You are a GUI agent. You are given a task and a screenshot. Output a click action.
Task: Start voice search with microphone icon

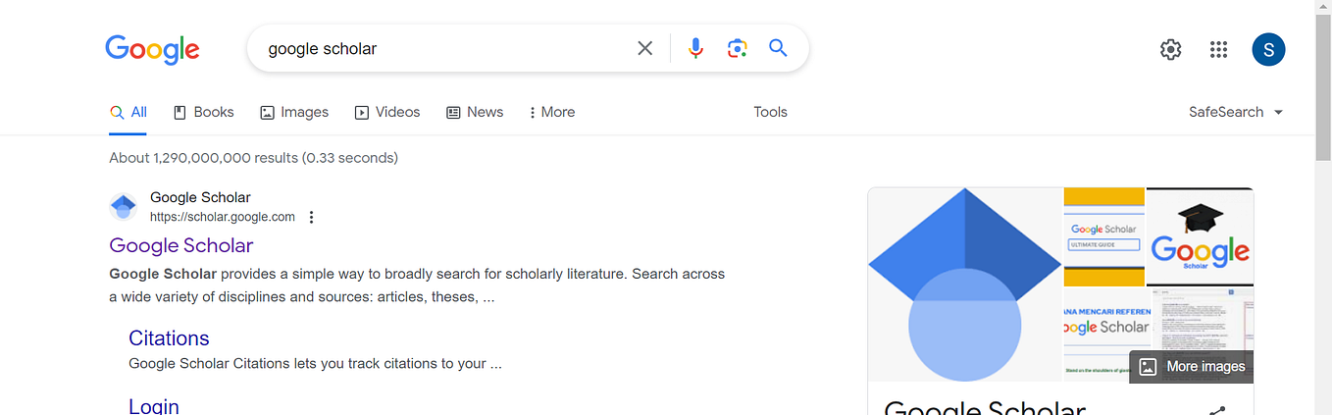tap(695, 48)
